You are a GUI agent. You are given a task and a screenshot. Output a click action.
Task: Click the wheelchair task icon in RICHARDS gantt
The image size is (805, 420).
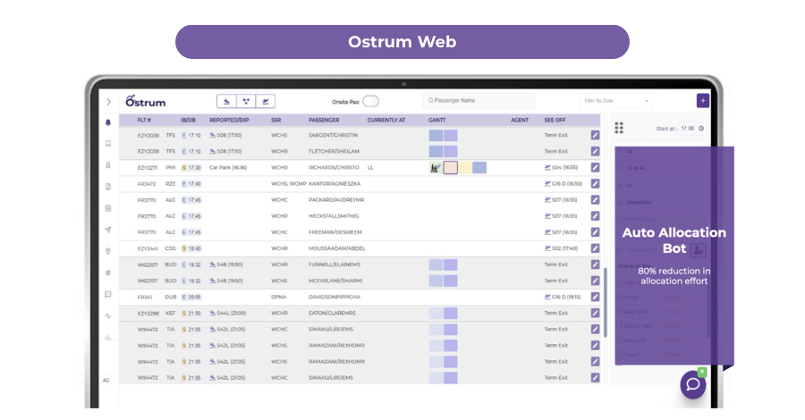click(x=436, y=168)
